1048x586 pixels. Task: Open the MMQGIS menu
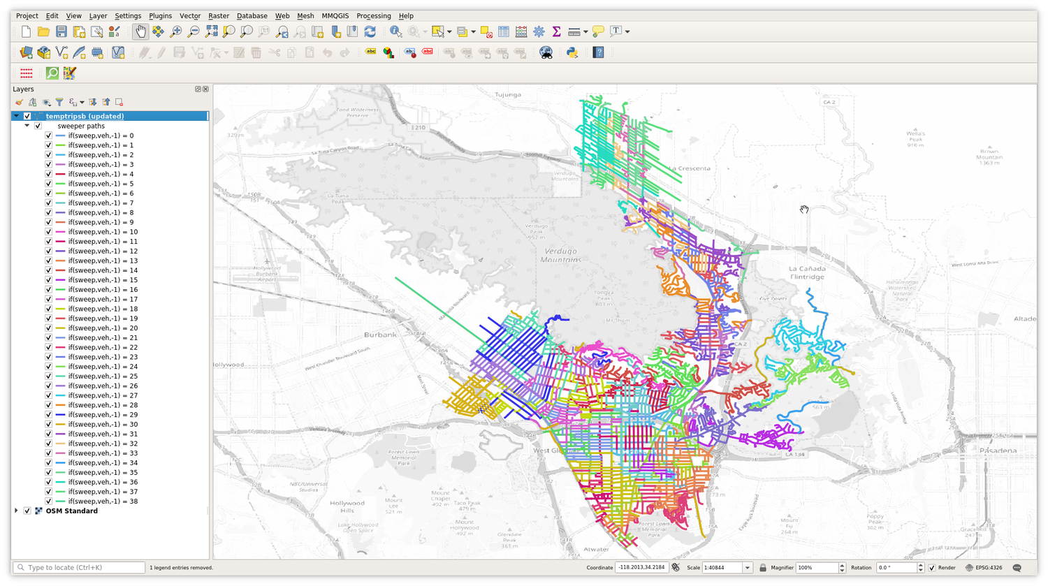coord(335,15)
